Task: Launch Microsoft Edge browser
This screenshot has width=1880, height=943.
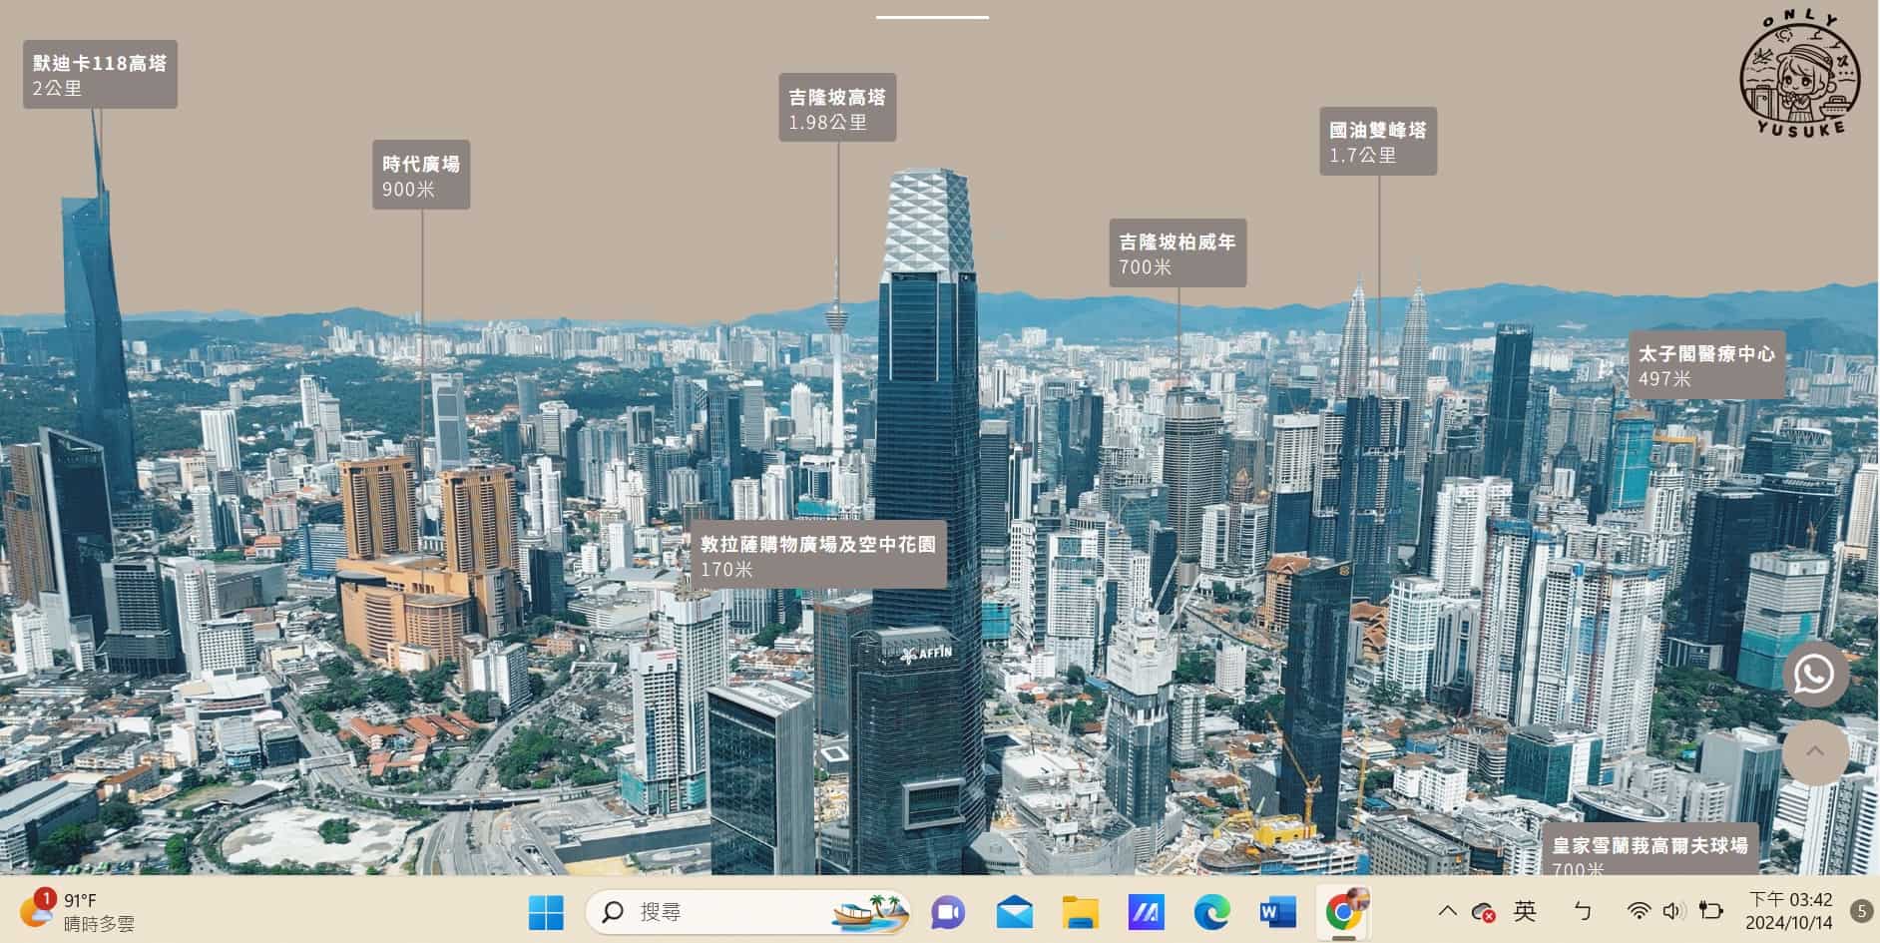Action: tap(1211, 911)
